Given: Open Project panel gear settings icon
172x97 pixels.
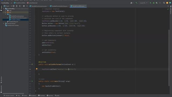Looking at the screenshot, I should (24, 6).
